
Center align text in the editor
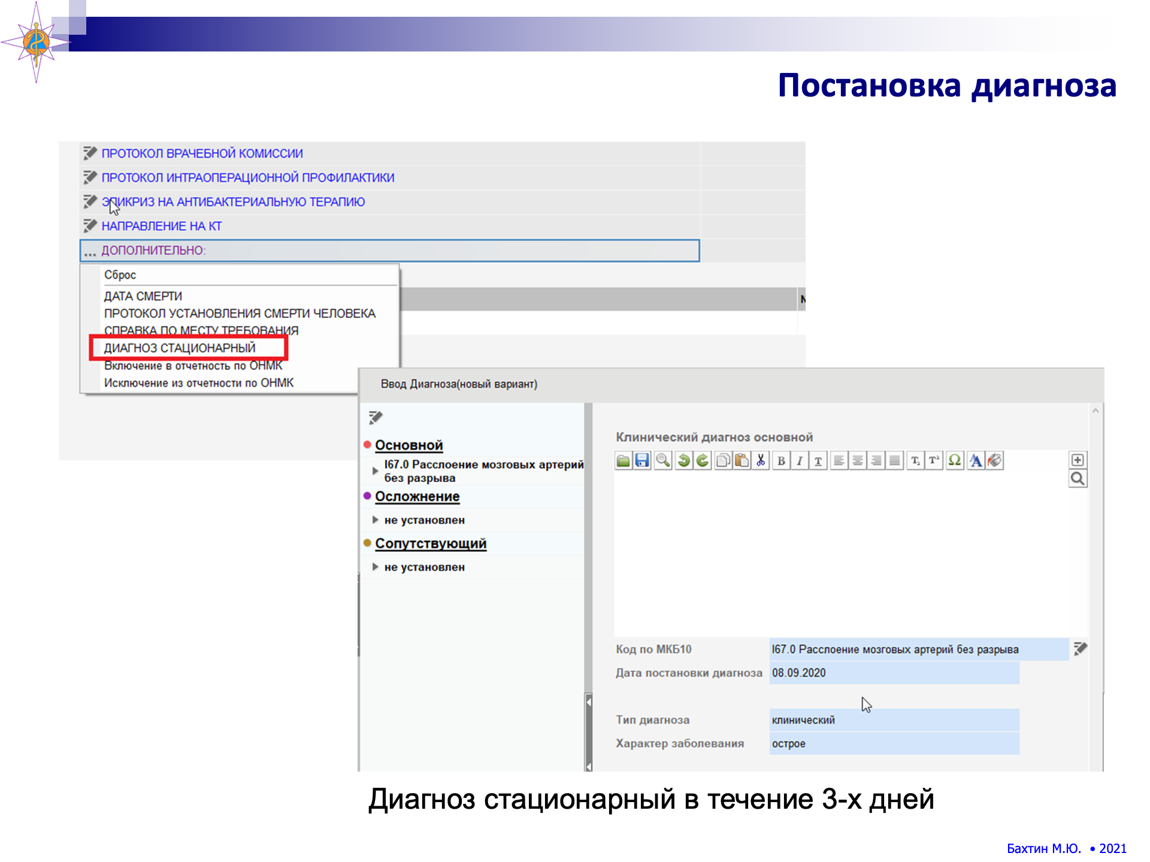(x=858, y=461)
